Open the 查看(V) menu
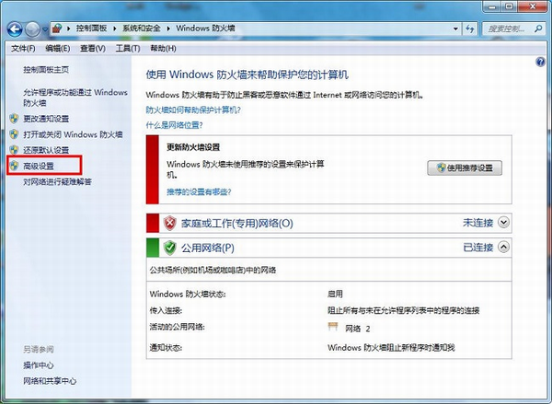552x404 pixels. pos(93,48)
